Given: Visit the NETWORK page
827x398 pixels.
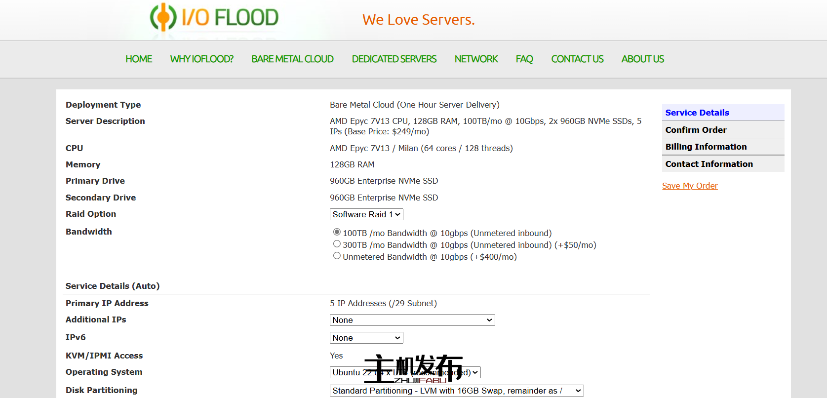Looking at the screenshot, I should pyautogui.click(x=476, y=59).
